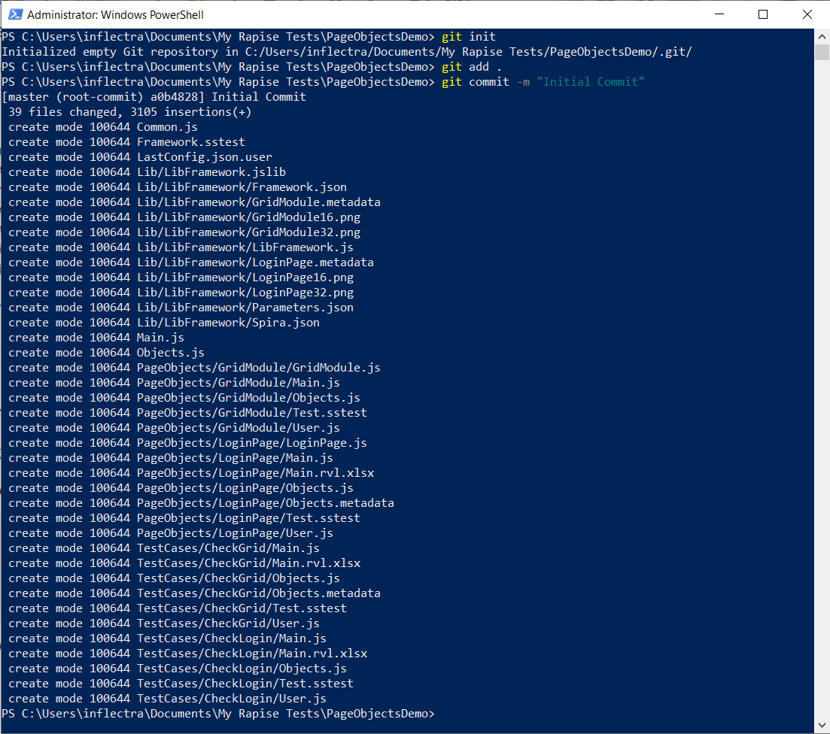Click the PageObjects/LoginPage/Main.rvl.xlsx entry
830x734 pixels.
coord(255,472)
